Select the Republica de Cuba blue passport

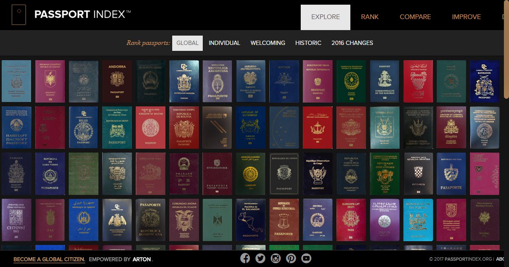pos(451,174)
